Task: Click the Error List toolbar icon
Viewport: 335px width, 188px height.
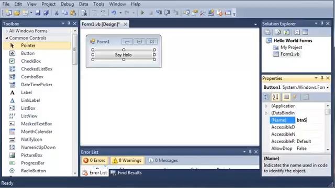Action: tap(220, 13)
